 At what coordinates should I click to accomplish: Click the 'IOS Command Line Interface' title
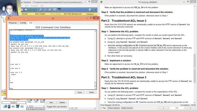coord(53,27)
